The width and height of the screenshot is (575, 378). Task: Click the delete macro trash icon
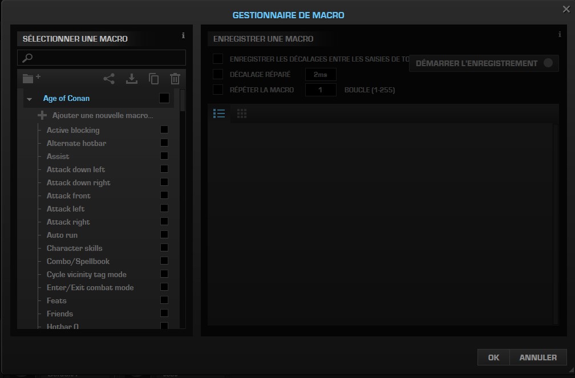tap(175, 79)
